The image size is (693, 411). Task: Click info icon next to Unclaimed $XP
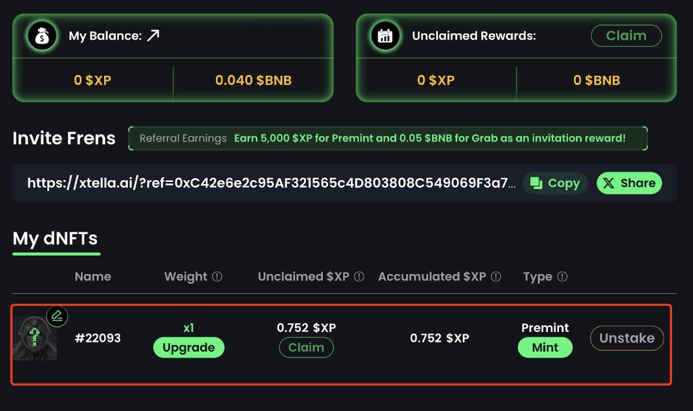359,277
